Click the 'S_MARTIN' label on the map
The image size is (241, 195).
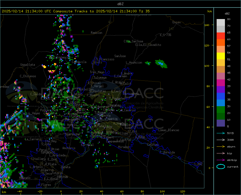pyautogui.click(x=111, y=119)
